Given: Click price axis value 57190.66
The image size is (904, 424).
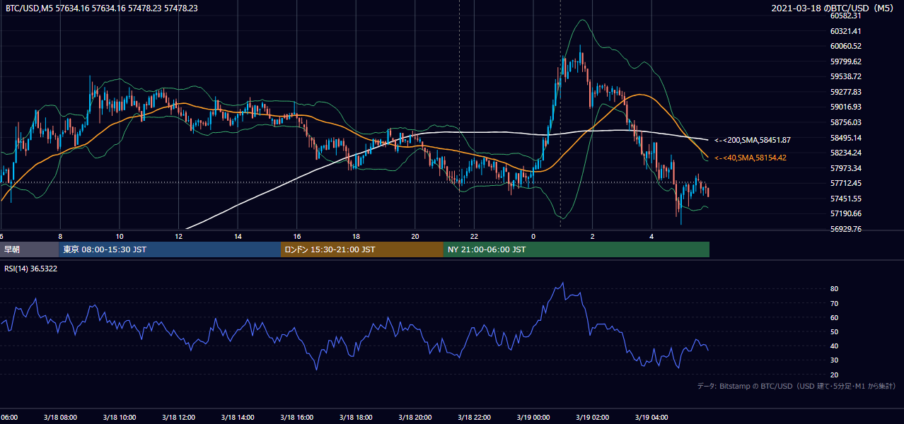Looking at the screenshot, I should [845, 213].
